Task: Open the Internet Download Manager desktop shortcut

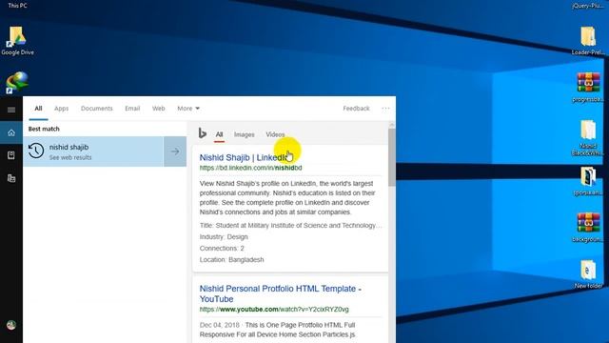Action: (x=17, y=83)
